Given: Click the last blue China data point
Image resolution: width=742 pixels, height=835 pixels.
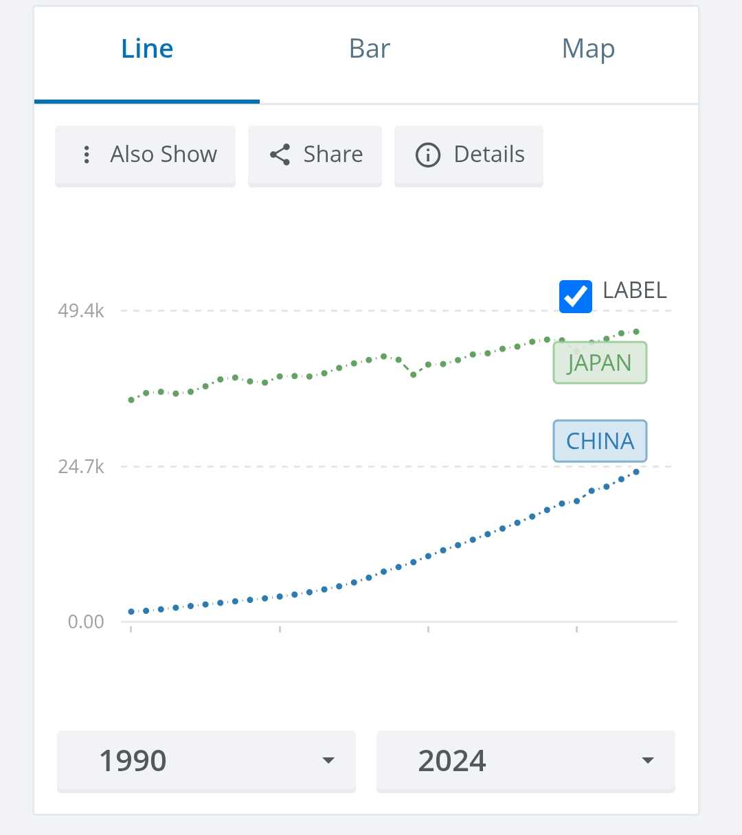Looking at the screenshot, I should (636, 472).
